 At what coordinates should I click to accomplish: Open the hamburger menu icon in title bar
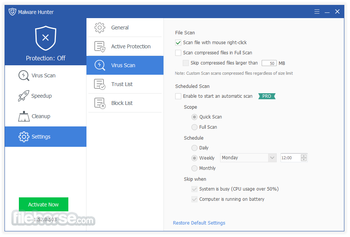click(317, 12)
